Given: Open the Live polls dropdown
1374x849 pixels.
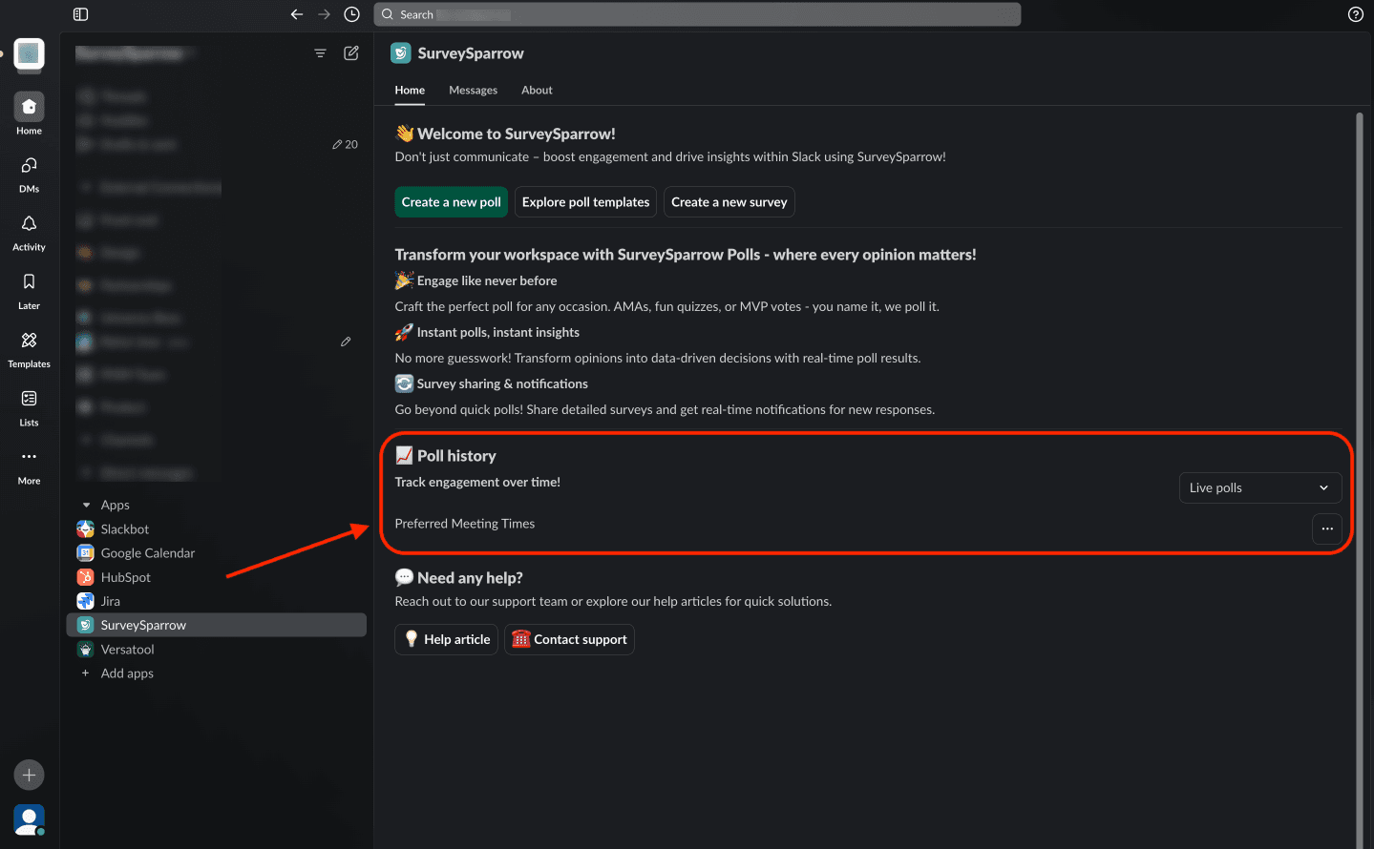Looking at the screenshot, I should pos(1259,487).
